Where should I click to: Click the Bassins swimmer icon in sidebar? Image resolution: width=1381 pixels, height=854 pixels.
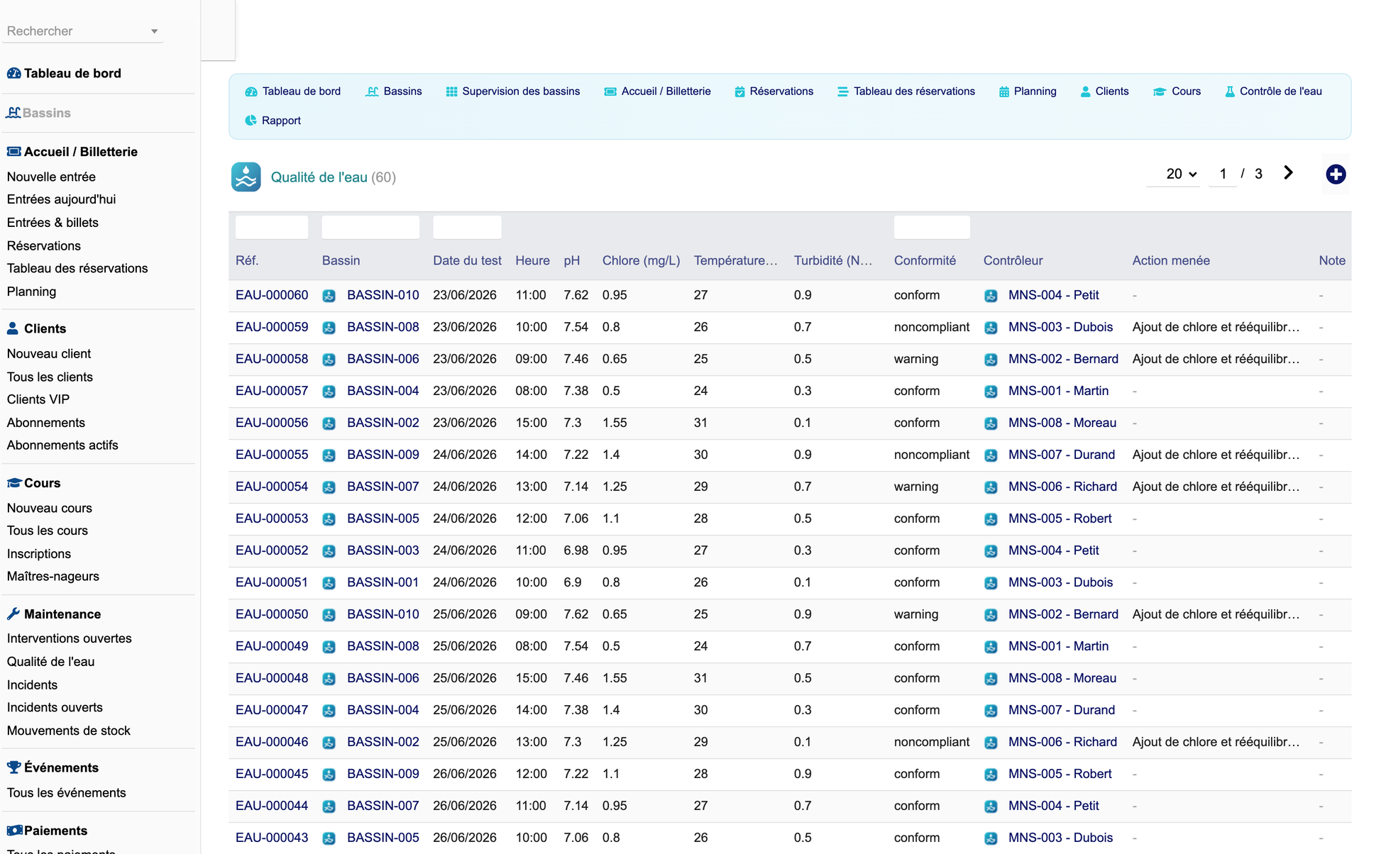pos(13,113)
